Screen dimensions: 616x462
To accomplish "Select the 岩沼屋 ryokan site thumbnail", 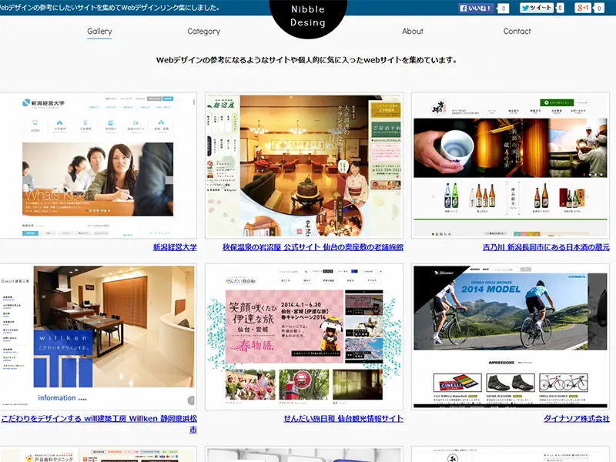I will point(304,166).
